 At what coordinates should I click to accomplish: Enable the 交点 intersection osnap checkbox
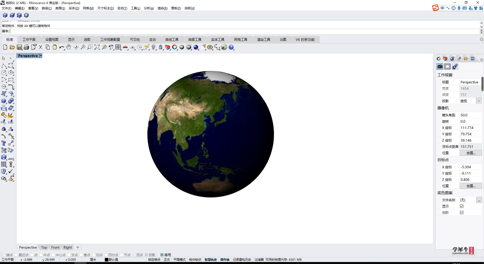(69, 255)
